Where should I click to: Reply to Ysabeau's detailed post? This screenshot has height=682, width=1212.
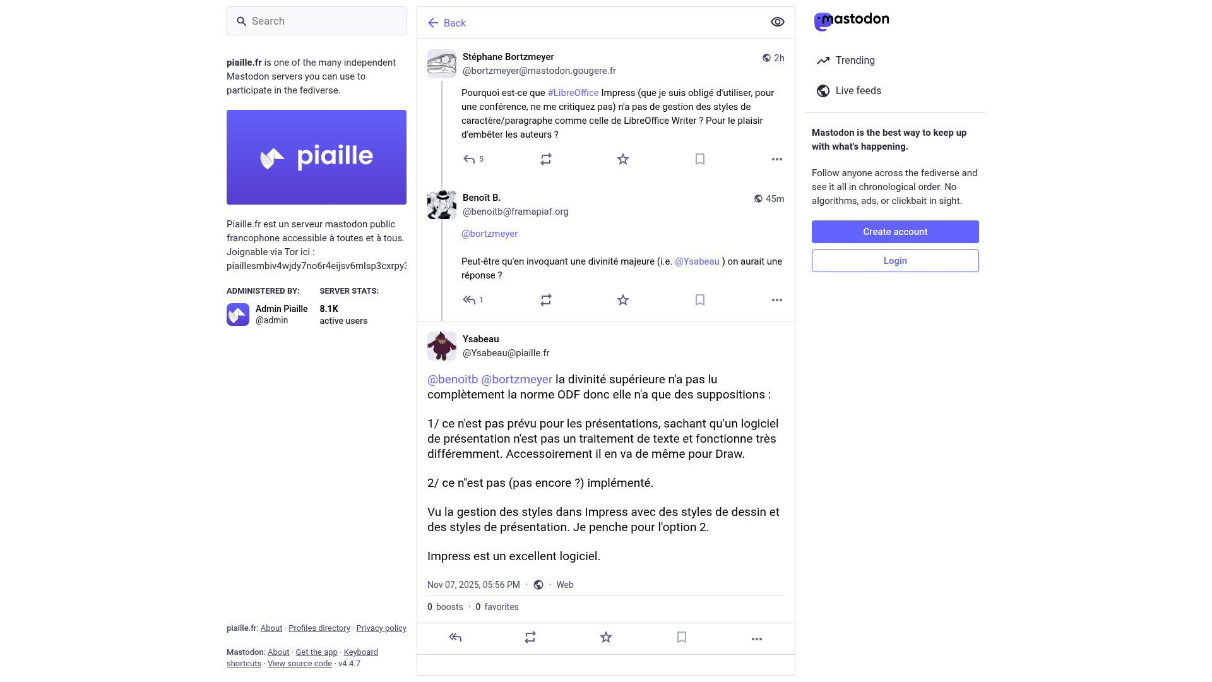coord(455,638)
